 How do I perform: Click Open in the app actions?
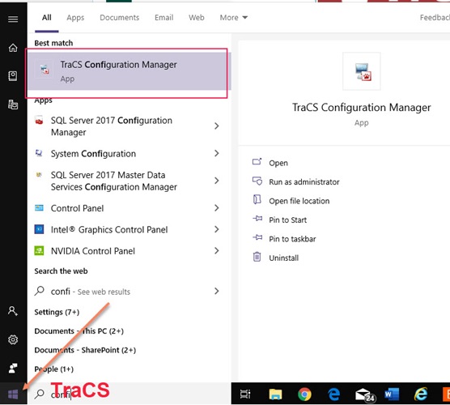278,163
